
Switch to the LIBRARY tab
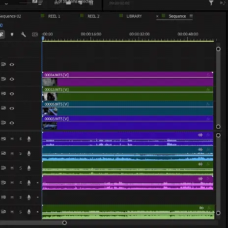point(134,16)
